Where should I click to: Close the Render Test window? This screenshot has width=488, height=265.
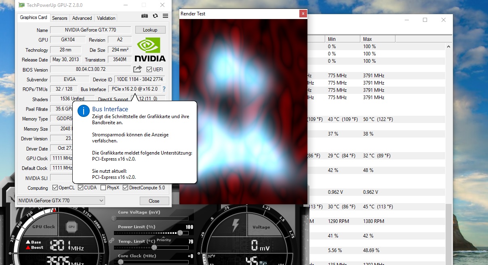click(303, 14)
